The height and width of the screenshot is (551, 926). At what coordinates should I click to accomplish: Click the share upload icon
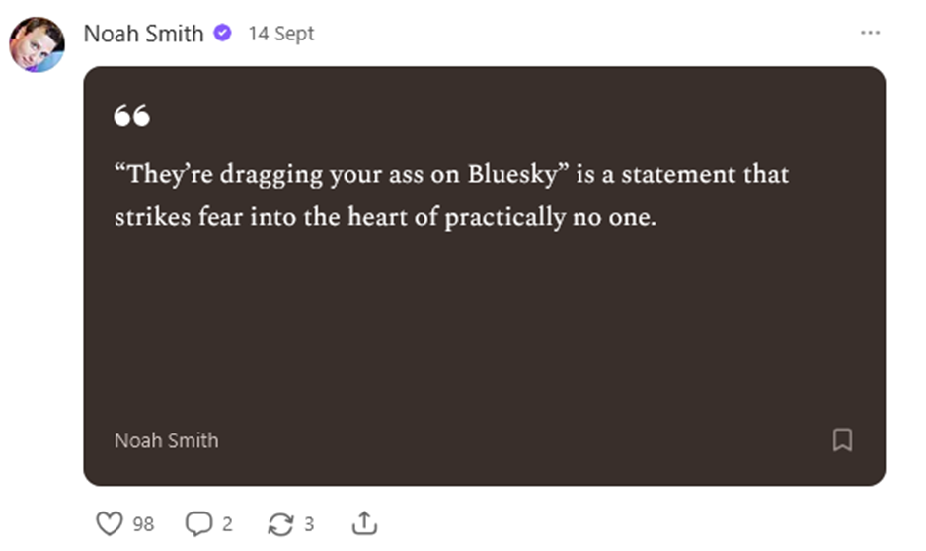[364, 523]
